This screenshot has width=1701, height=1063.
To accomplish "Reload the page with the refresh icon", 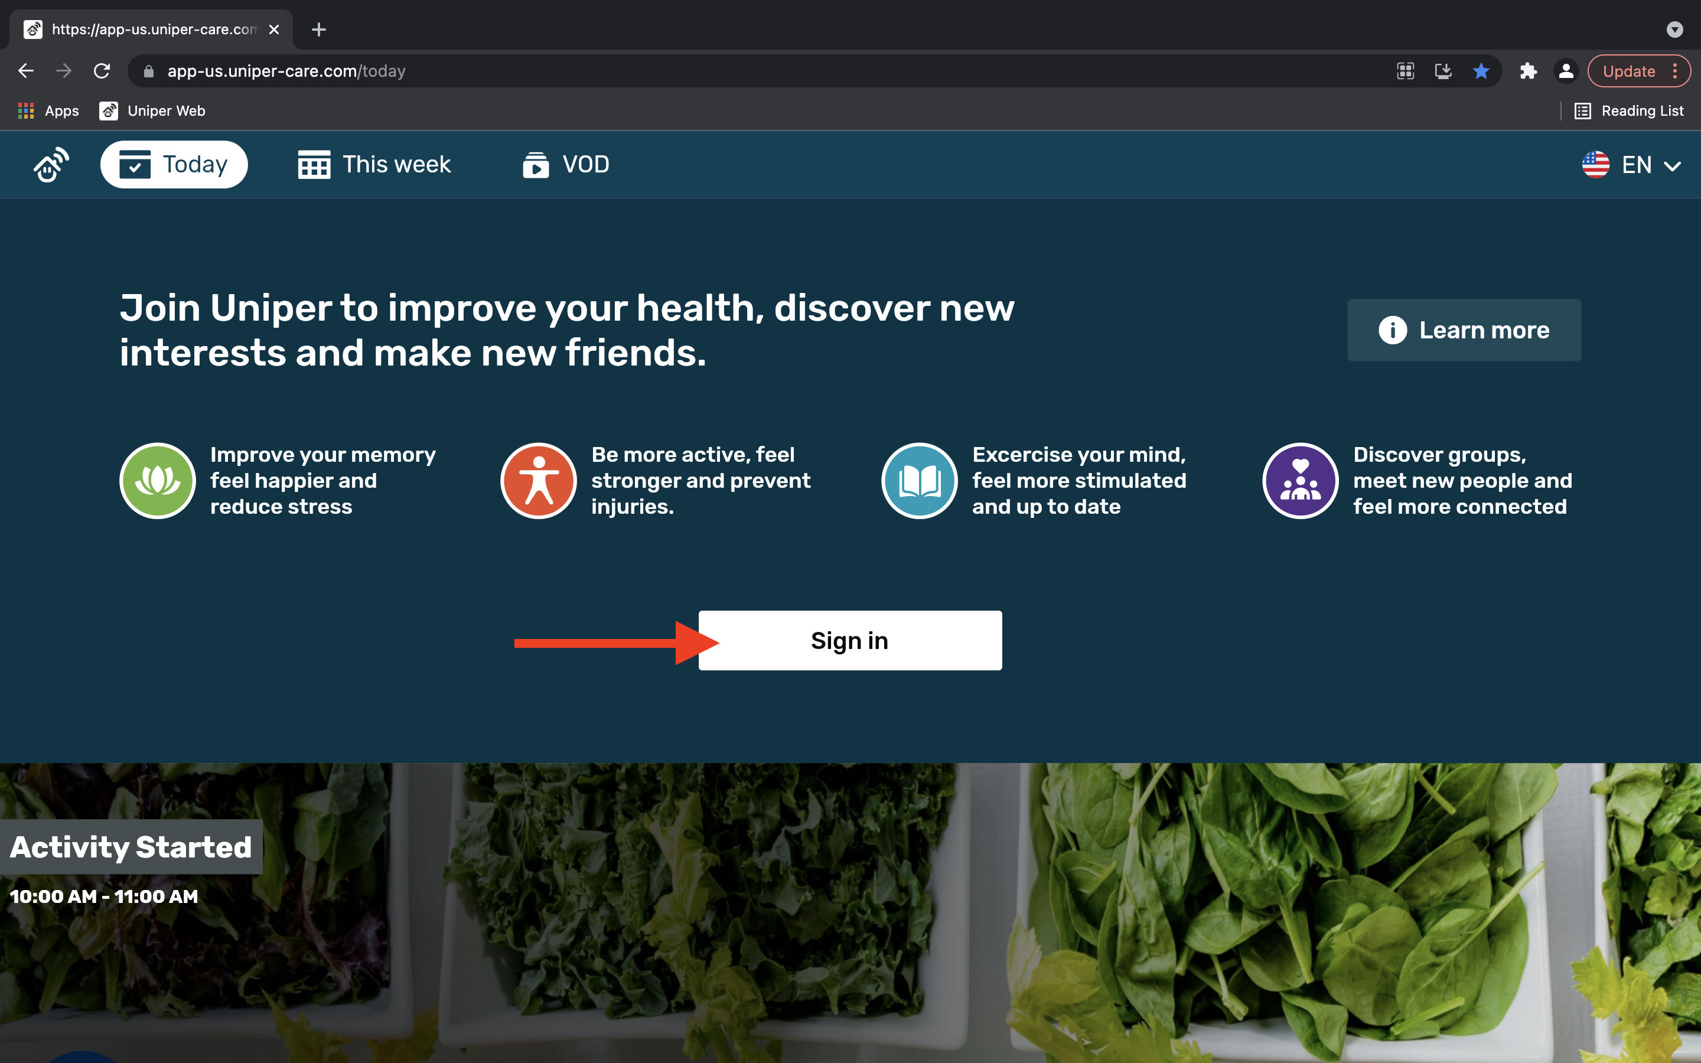I will [102, 71].
